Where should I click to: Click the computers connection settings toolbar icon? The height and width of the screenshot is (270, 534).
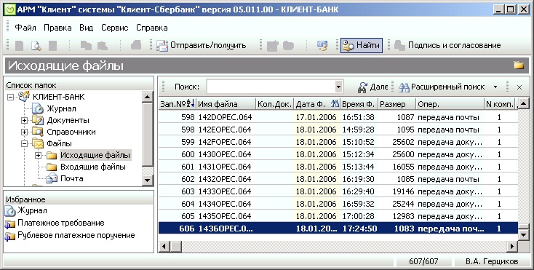[322, 46]
